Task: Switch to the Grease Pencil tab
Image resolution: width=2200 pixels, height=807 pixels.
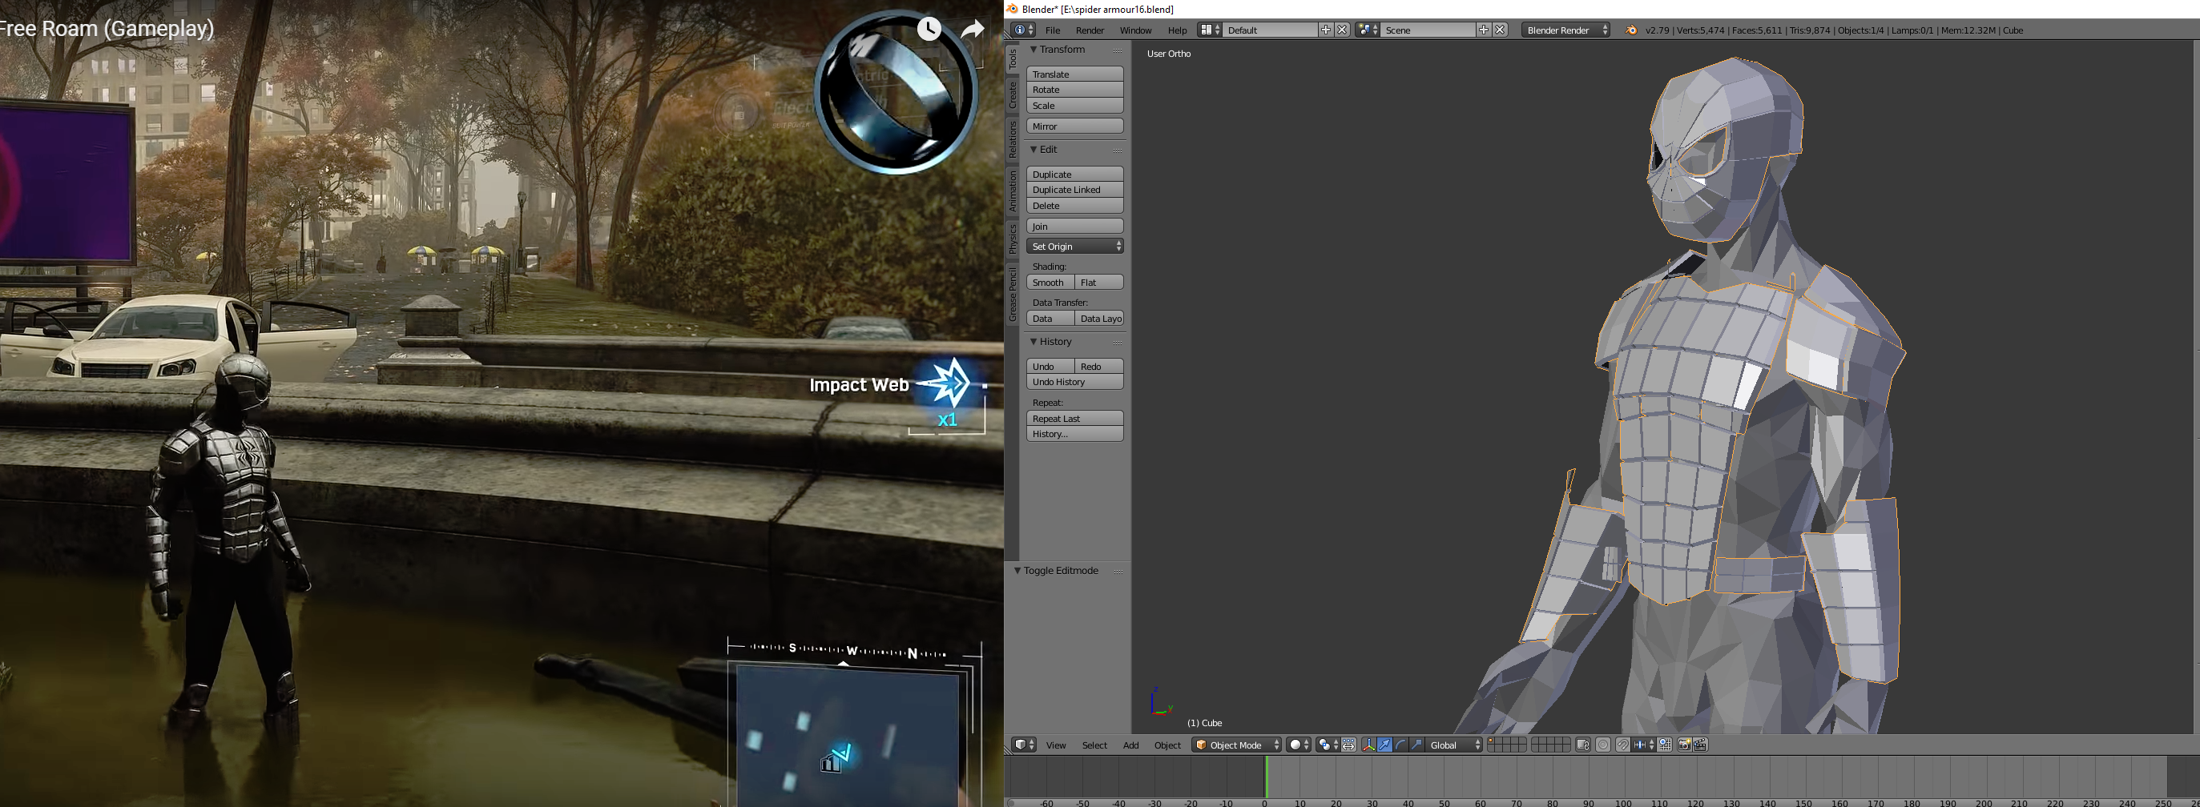Action: point(1013,294)
